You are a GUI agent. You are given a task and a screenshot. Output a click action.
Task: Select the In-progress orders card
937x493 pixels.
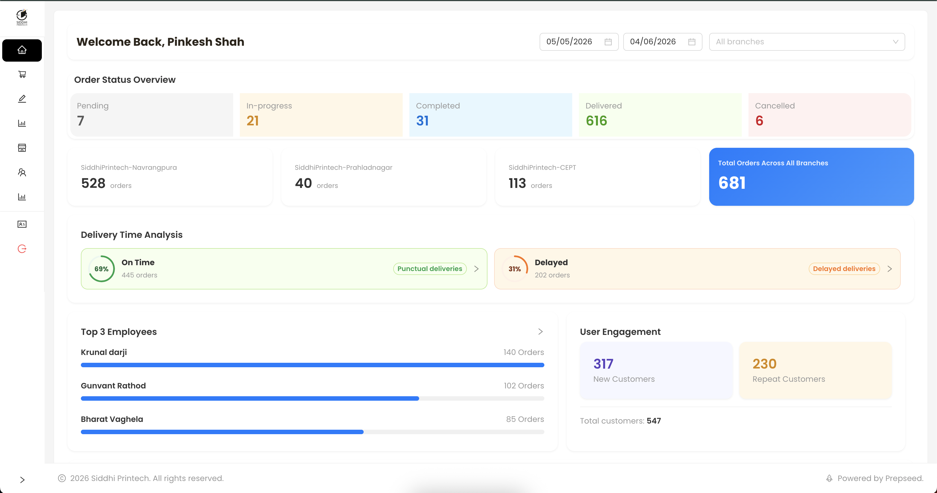(321, 115)
